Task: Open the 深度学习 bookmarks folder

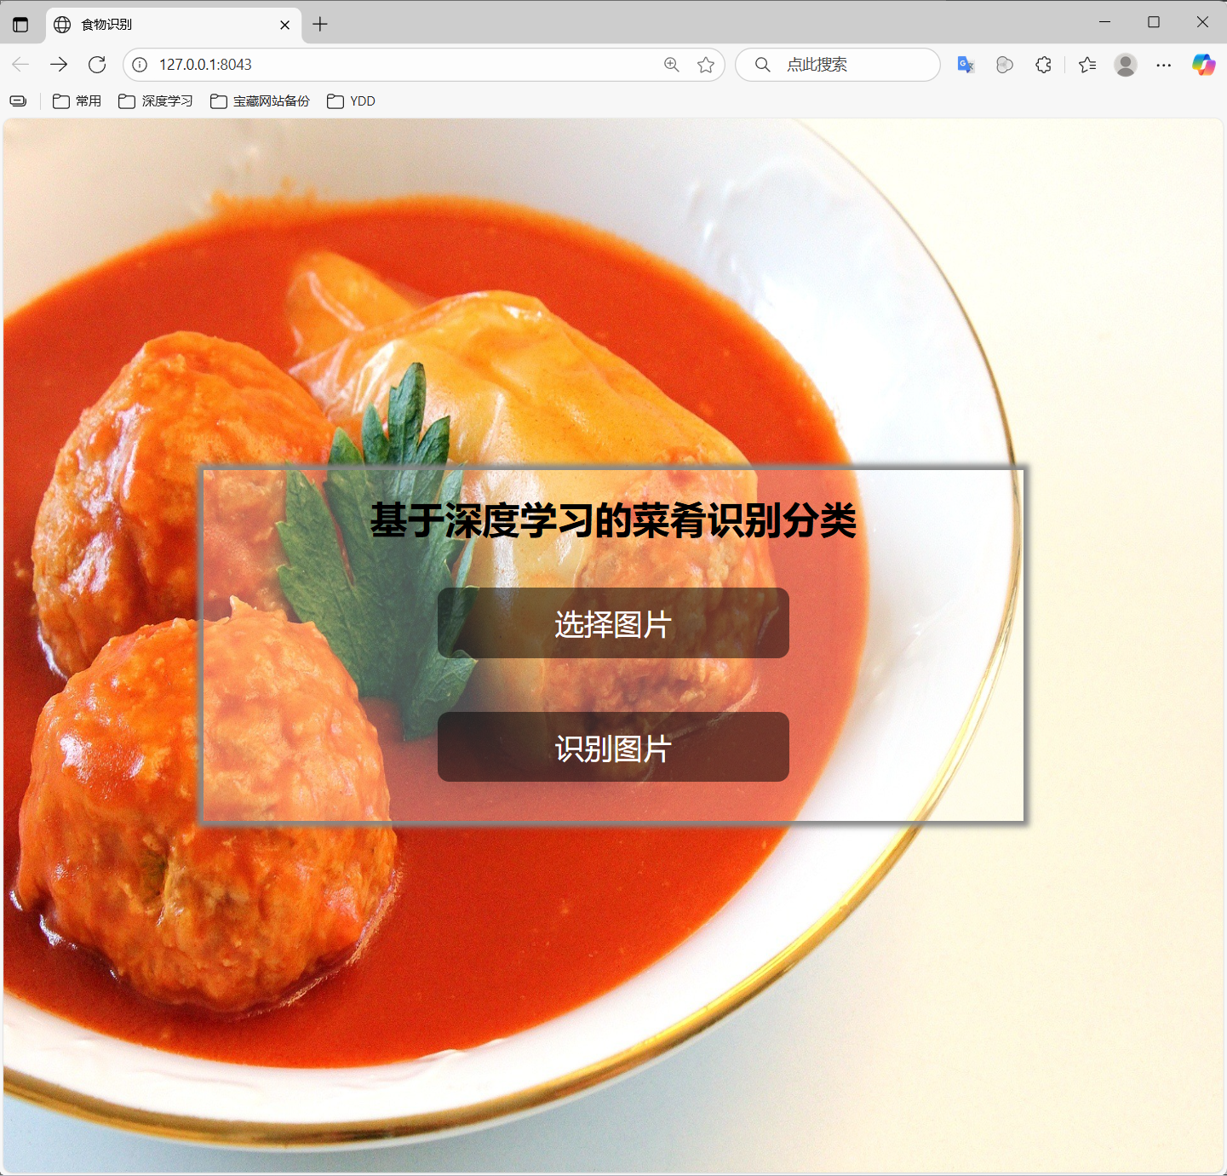Action: click(156, 101)
